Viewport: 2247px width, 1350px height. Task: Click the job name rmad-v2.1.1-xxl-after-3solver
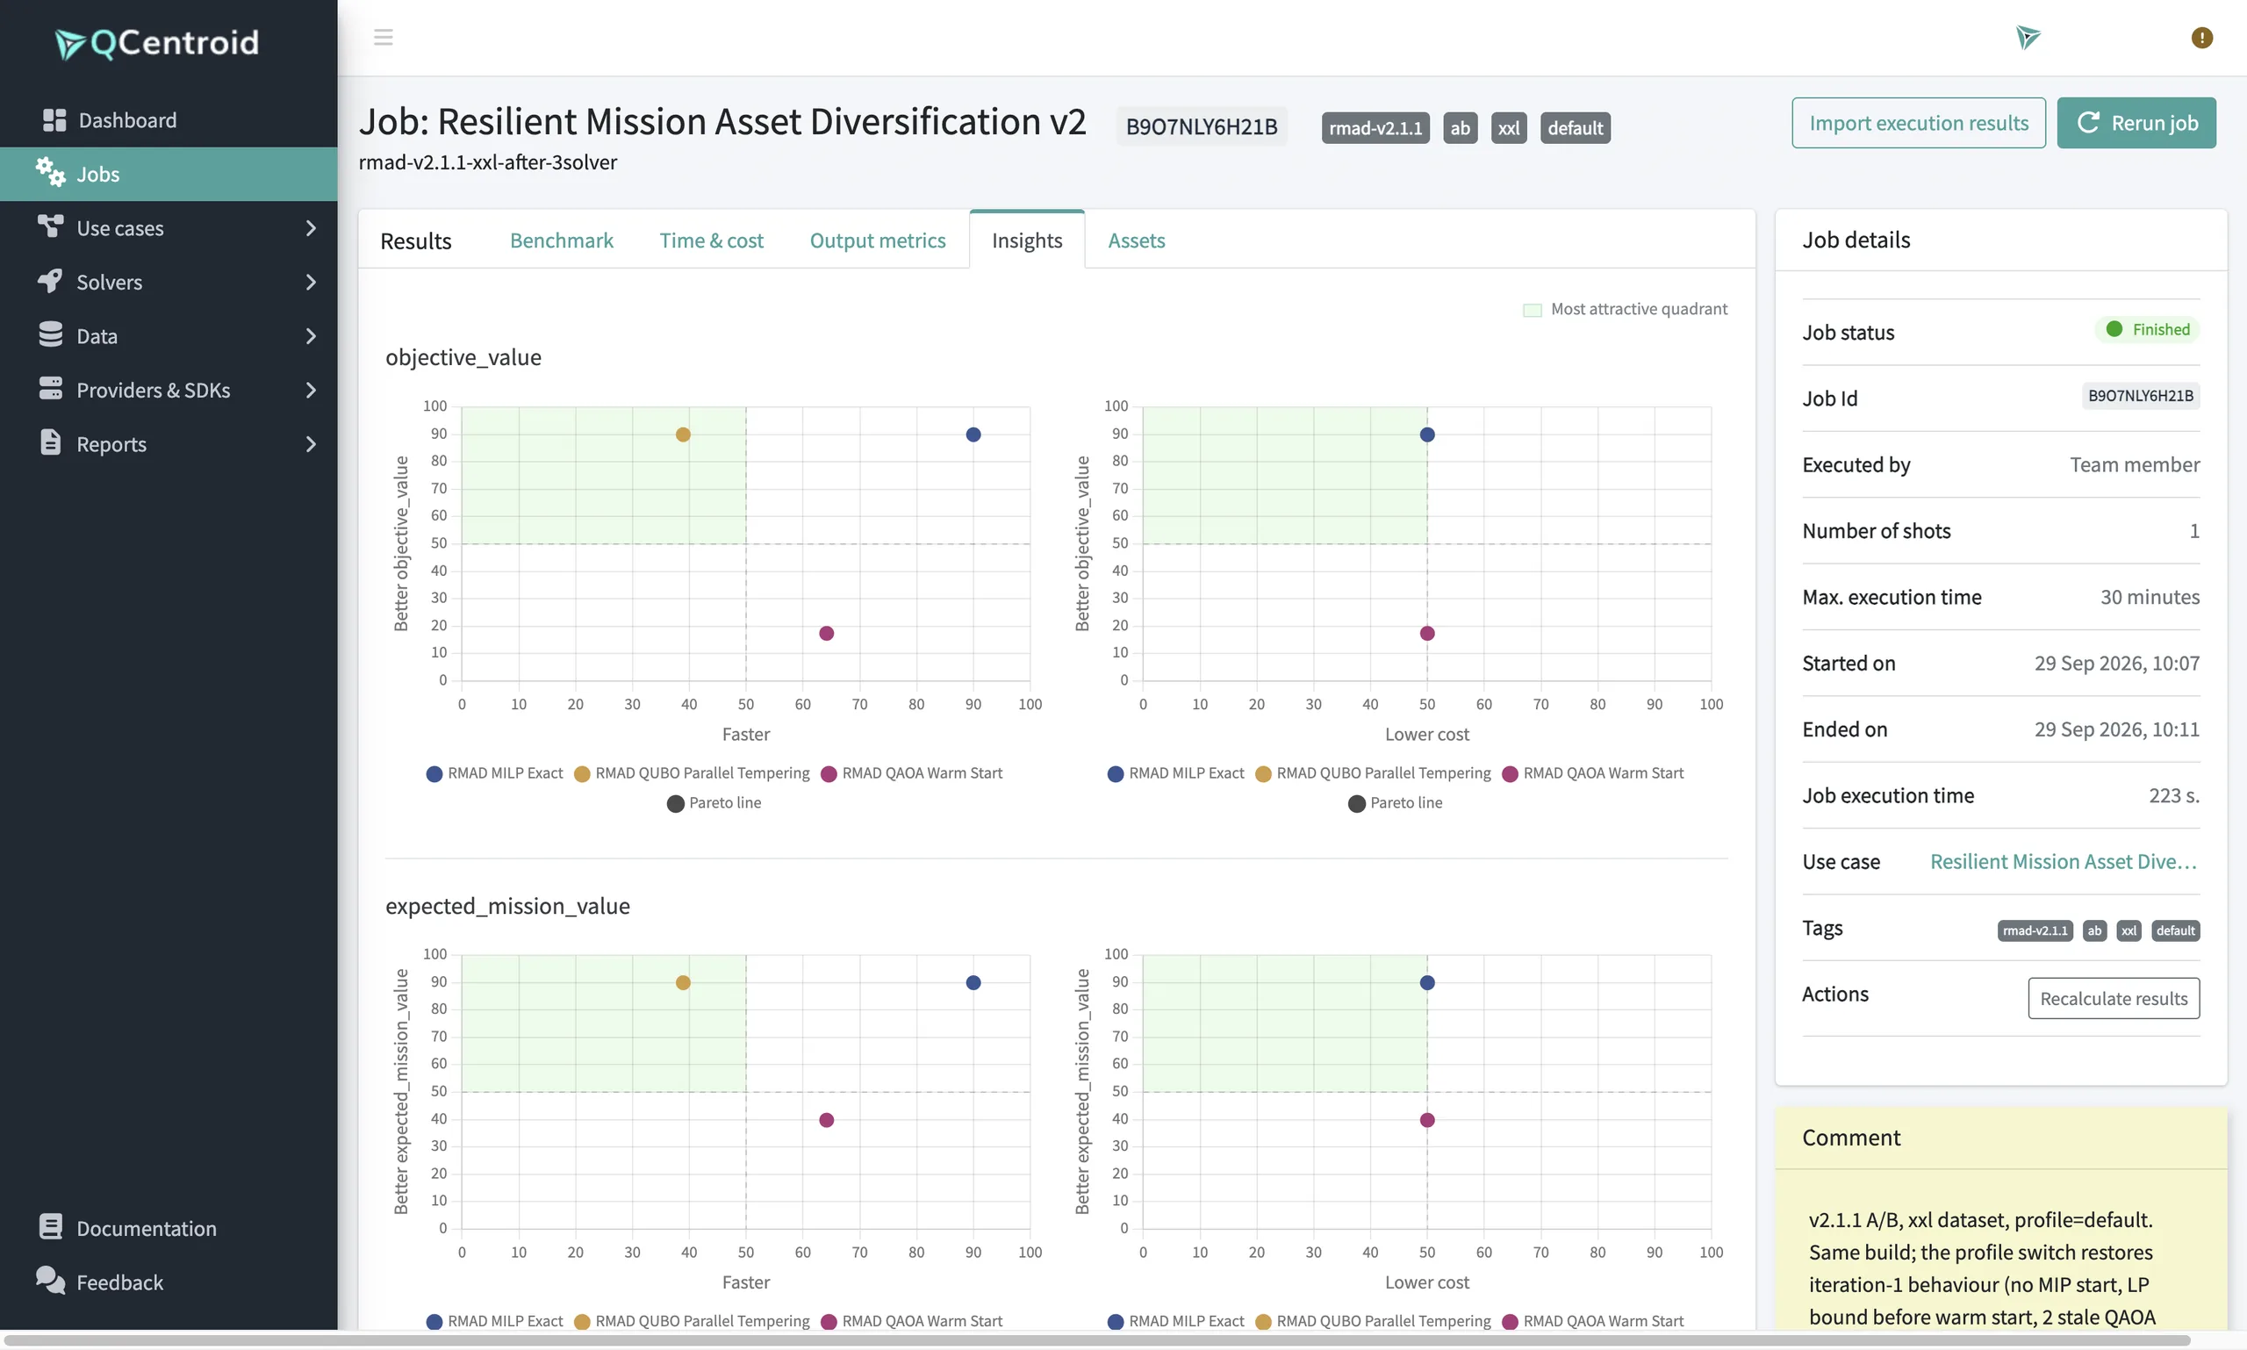coord(488,162)
